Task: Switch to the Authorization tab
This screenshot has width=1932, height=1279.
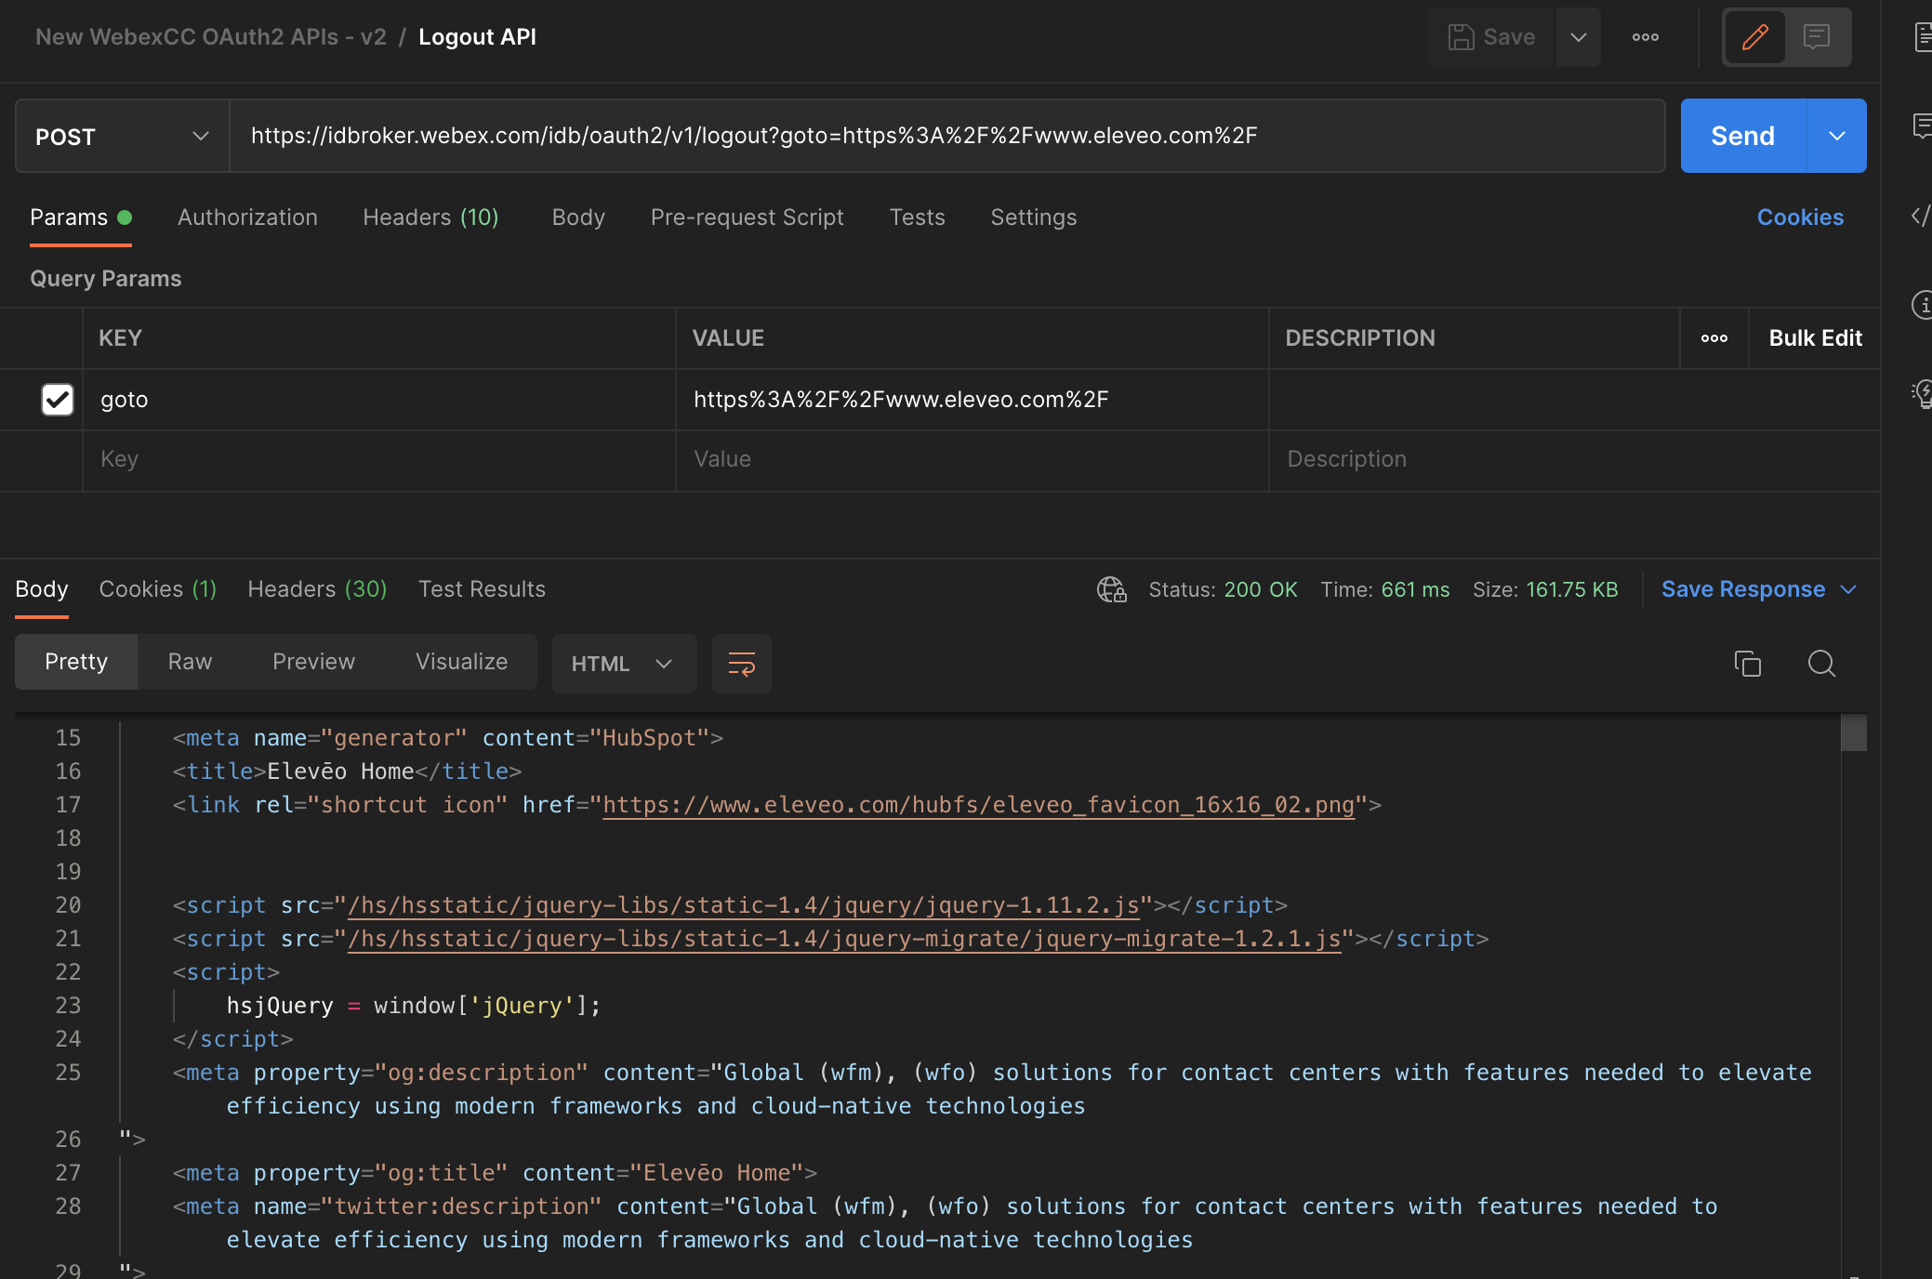Action: [247, 218]
